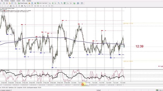Switch chart to candlesticks type
Screen dimensions: 163x91
[53, 3]
